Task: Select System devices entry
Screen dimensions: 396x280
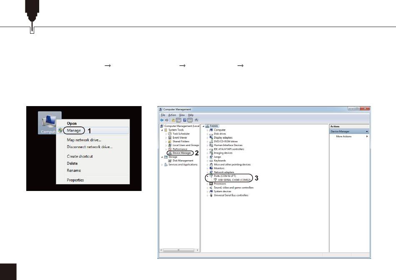Action: tap(223, 191)
